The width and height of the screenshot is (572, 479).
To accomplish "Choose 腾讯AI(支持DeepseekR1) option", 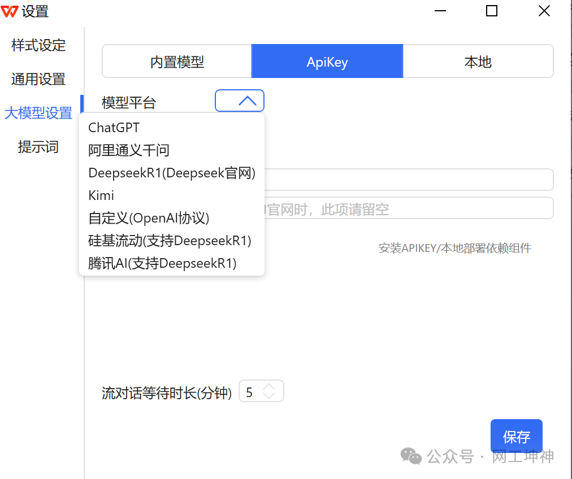I will (171, 263).
